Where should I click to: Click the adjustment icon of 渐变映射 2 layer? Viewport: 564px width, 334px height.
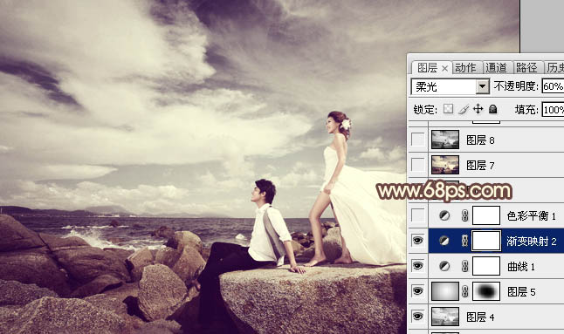[444, 241]
